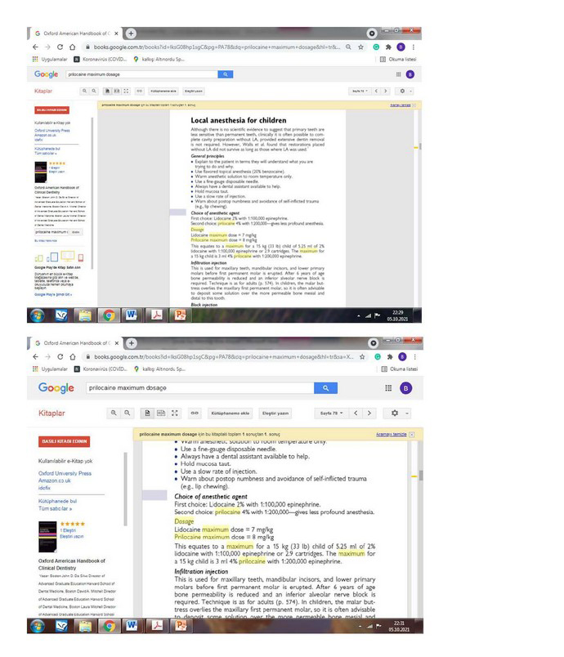Toggle full-screen view in lower Kitaplar toolbar
The width and height of the screenshot is (564, 657).
point(175,413)
